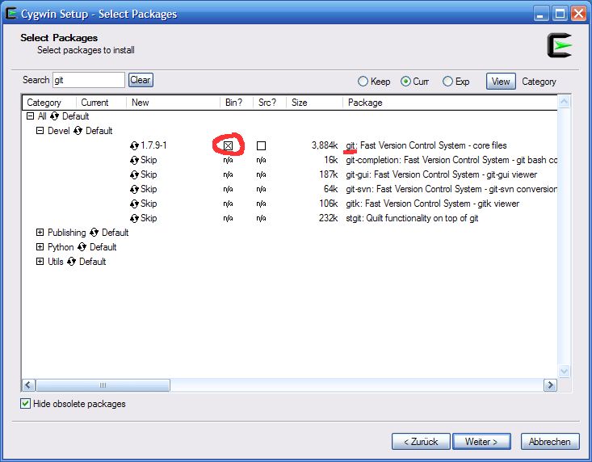Go back with the Zurück button
Image resolution: width=592 pixels, height=462 pixels.
[x=421, y=442]
